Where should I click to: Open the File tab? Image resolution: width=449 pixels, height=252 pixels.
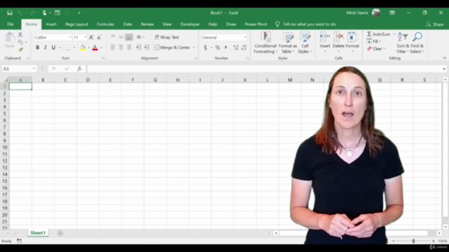point(11,24)
